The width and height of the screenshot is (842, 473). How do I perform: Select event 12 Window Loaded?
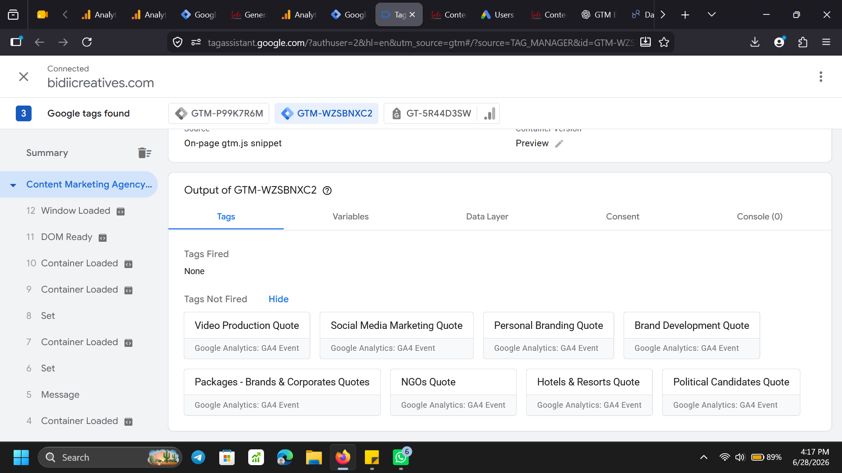click(x=75, y=211)
